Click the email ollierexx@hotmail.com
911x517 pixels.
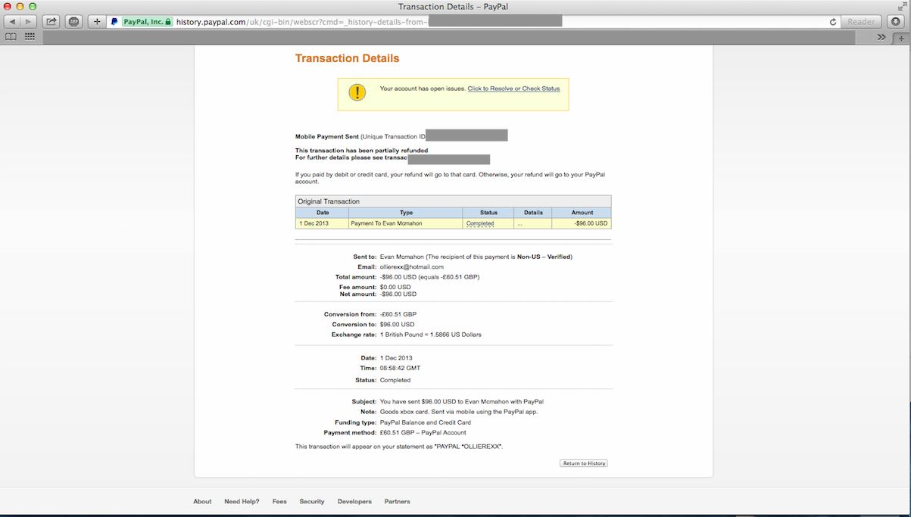(412, 266)
